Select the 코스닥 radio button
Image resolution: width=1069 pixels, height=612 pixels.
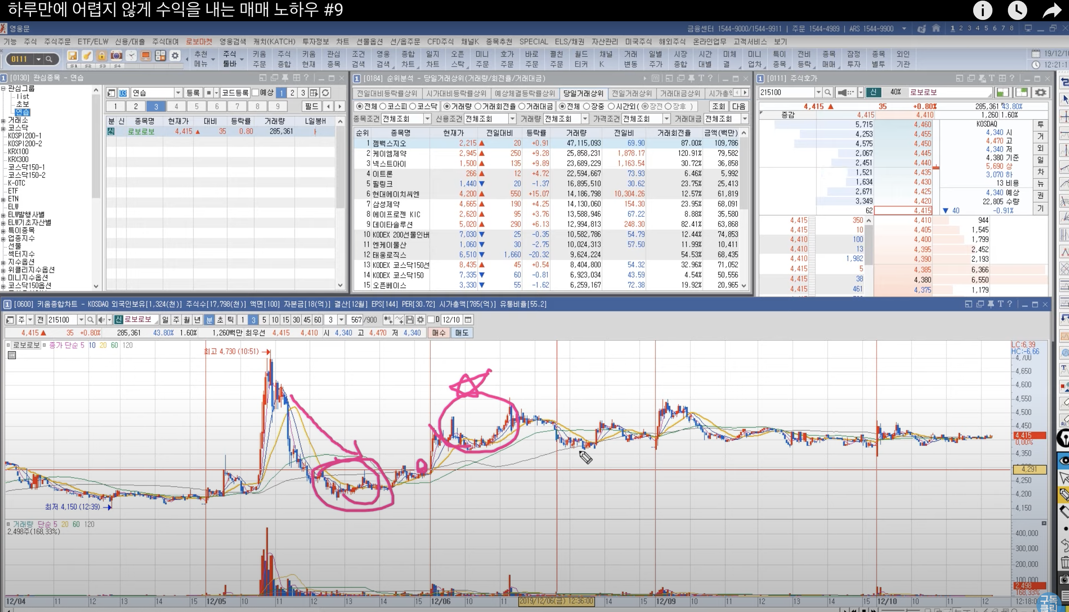pyautogui.click(x=413, y=106)
